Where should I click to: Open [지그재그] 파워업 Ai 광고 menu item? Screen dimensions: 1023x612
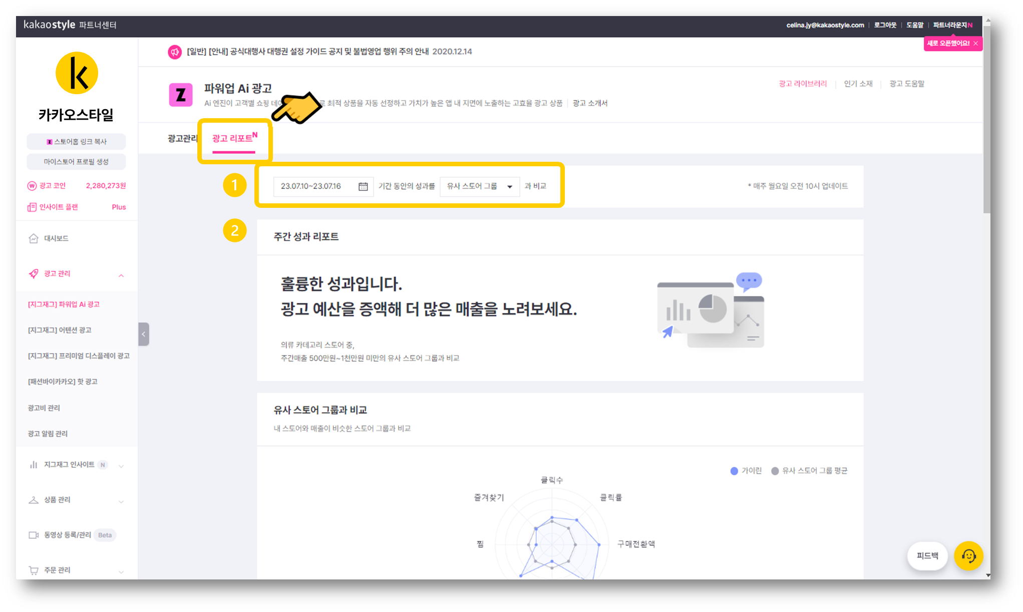click(x=64, y=304)
